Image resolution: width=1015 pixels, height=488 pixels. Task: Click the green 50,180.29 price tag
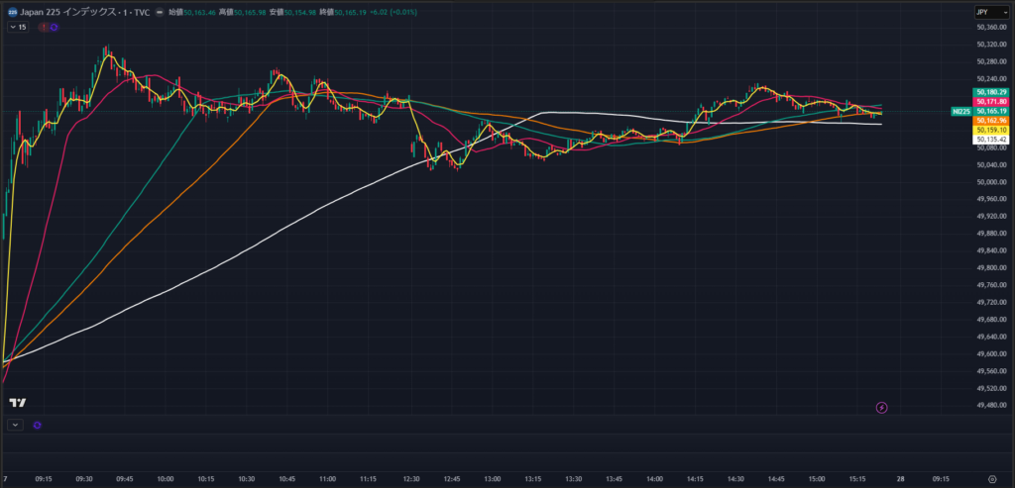coord(992,92)
